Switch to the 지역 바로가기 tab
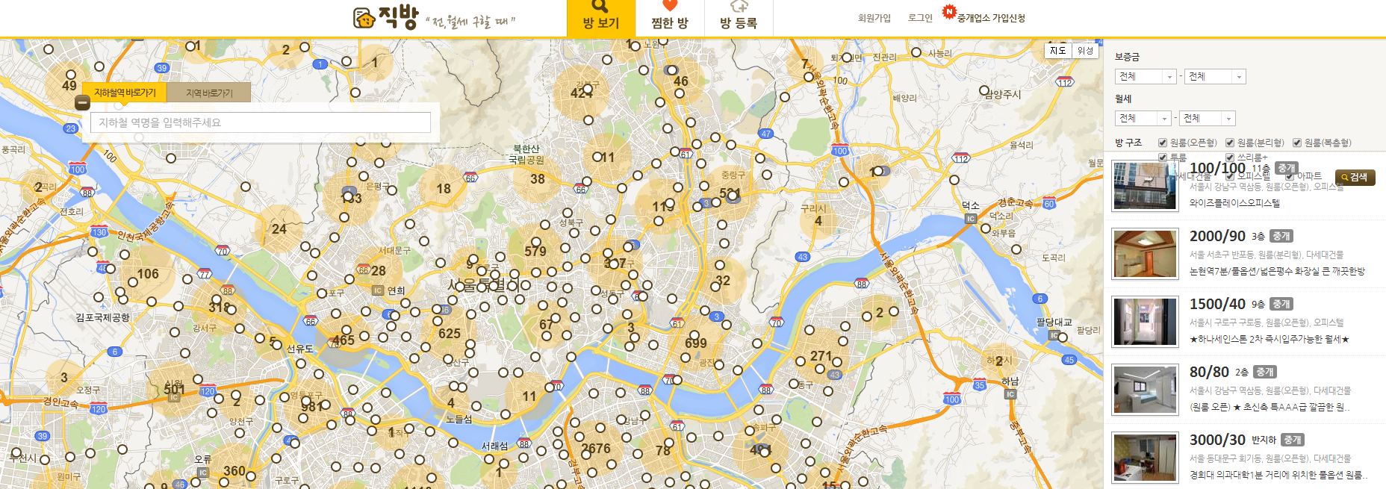This screenshot has width=1386, height=489. tap(209, 93)
